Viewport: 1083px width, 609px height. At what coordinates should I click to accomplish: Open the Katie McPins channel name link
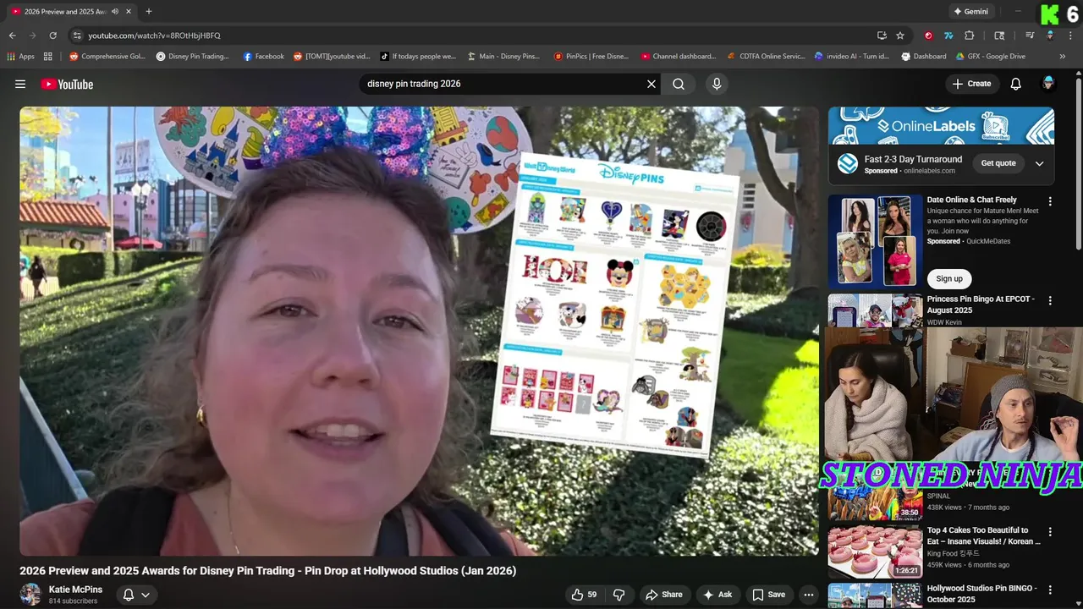point(75,590)
